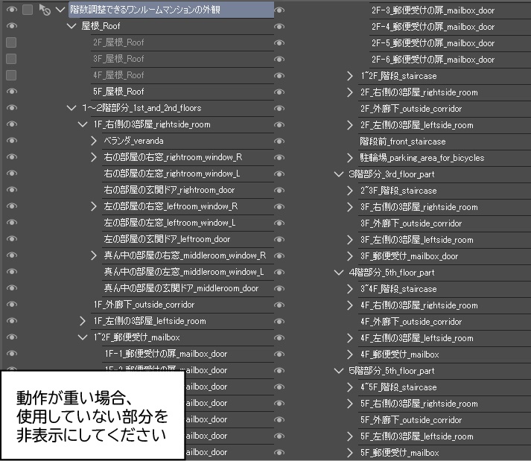The height and width of the screenshot is (461, 531).
Task: Hide the 1～2階部分_1st_and_2nd_floors group
Action: tap(11, 108)
